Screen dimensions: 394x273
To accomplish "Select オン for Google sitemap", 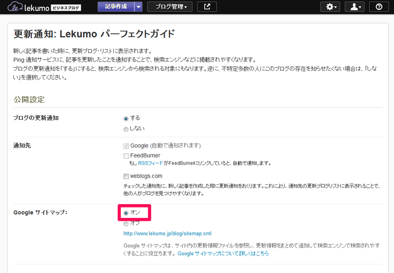I will [x=126, y=213].
